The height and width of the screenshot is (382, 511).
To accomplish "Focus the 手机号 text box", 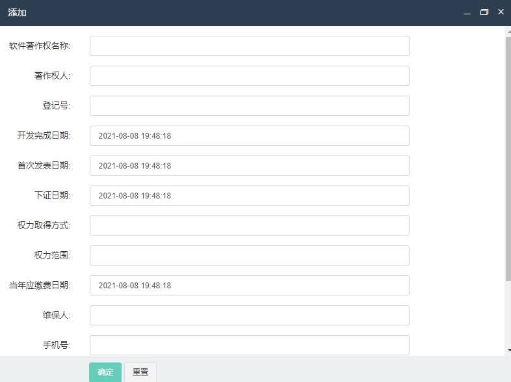I will tap(249, 345).
